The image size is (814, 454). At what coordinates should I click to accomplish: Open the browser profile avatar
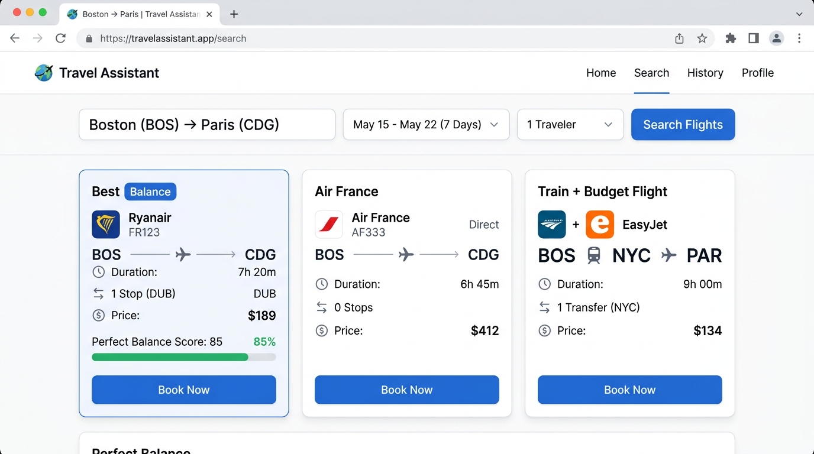(x=777, y=38)
